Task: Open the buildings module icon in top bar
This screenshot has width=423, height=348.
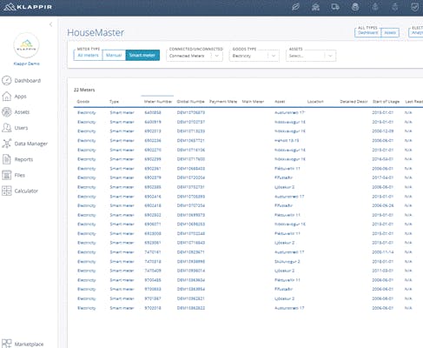Action: pos(315,7)
